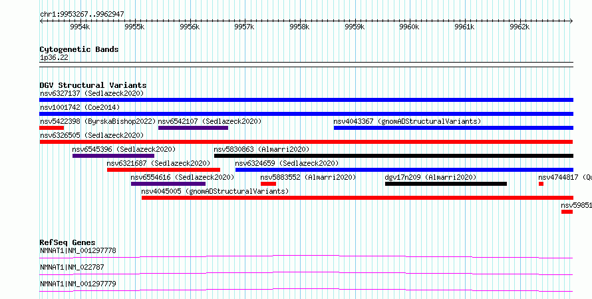Click the nsv6321687 red variant bar

[x=164, y=170]
